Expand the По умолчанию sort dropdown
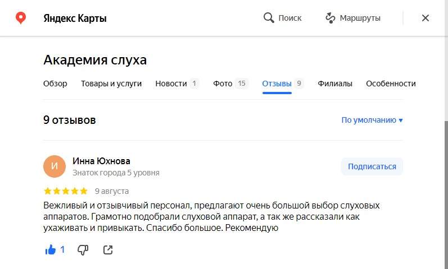 click(x=372, y=120)
